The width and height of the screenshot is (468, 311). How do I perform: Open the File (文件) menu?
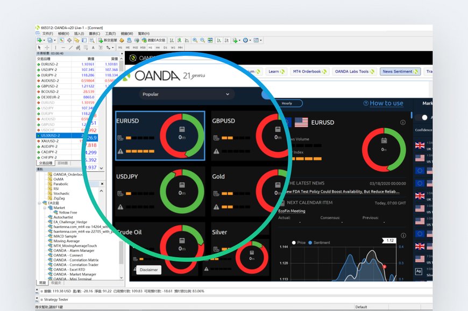tap(47, 33)
